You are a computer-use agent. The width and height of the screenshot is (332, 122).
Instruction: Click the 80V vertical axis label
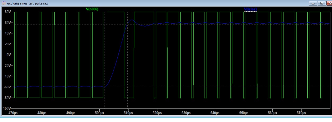7,12
